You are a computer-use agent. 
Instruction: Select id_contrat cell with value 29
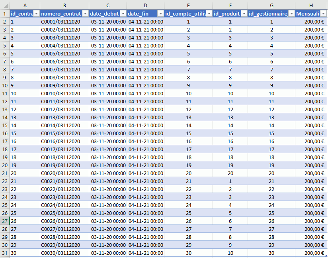tap(25, 245)
